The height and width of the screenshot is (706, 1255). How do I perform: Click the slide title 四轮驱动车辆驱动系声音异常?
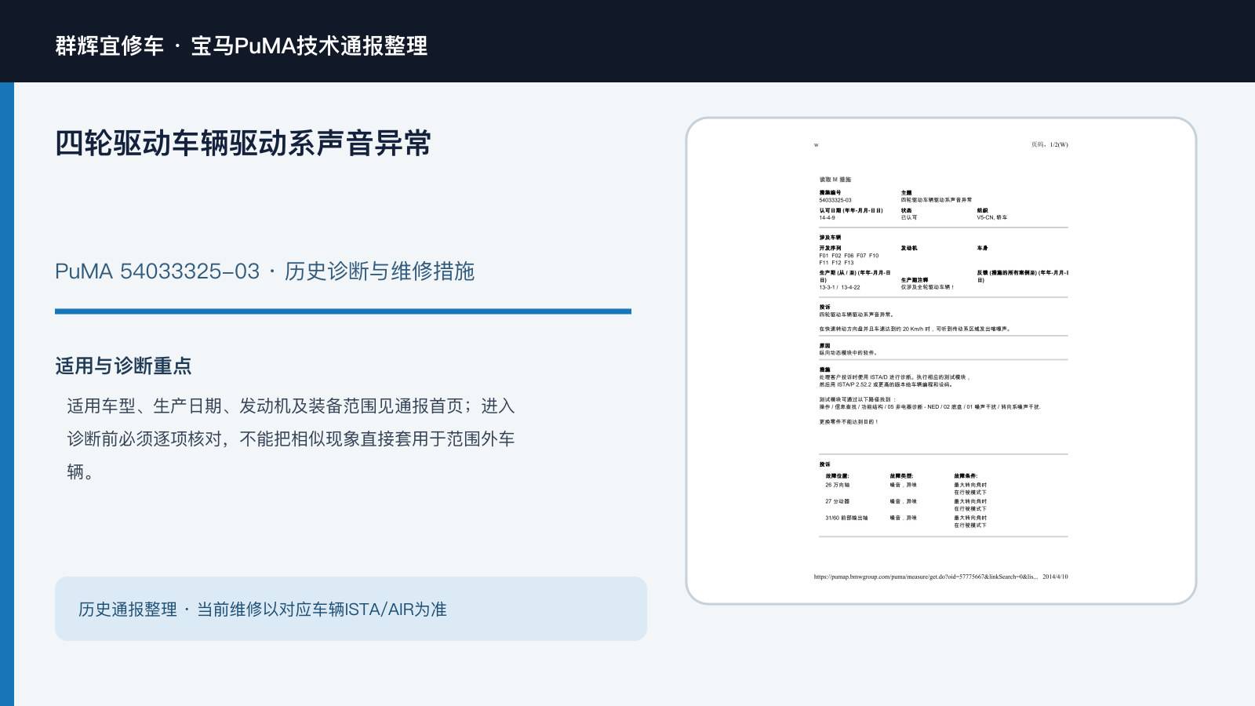coord(243,144)
